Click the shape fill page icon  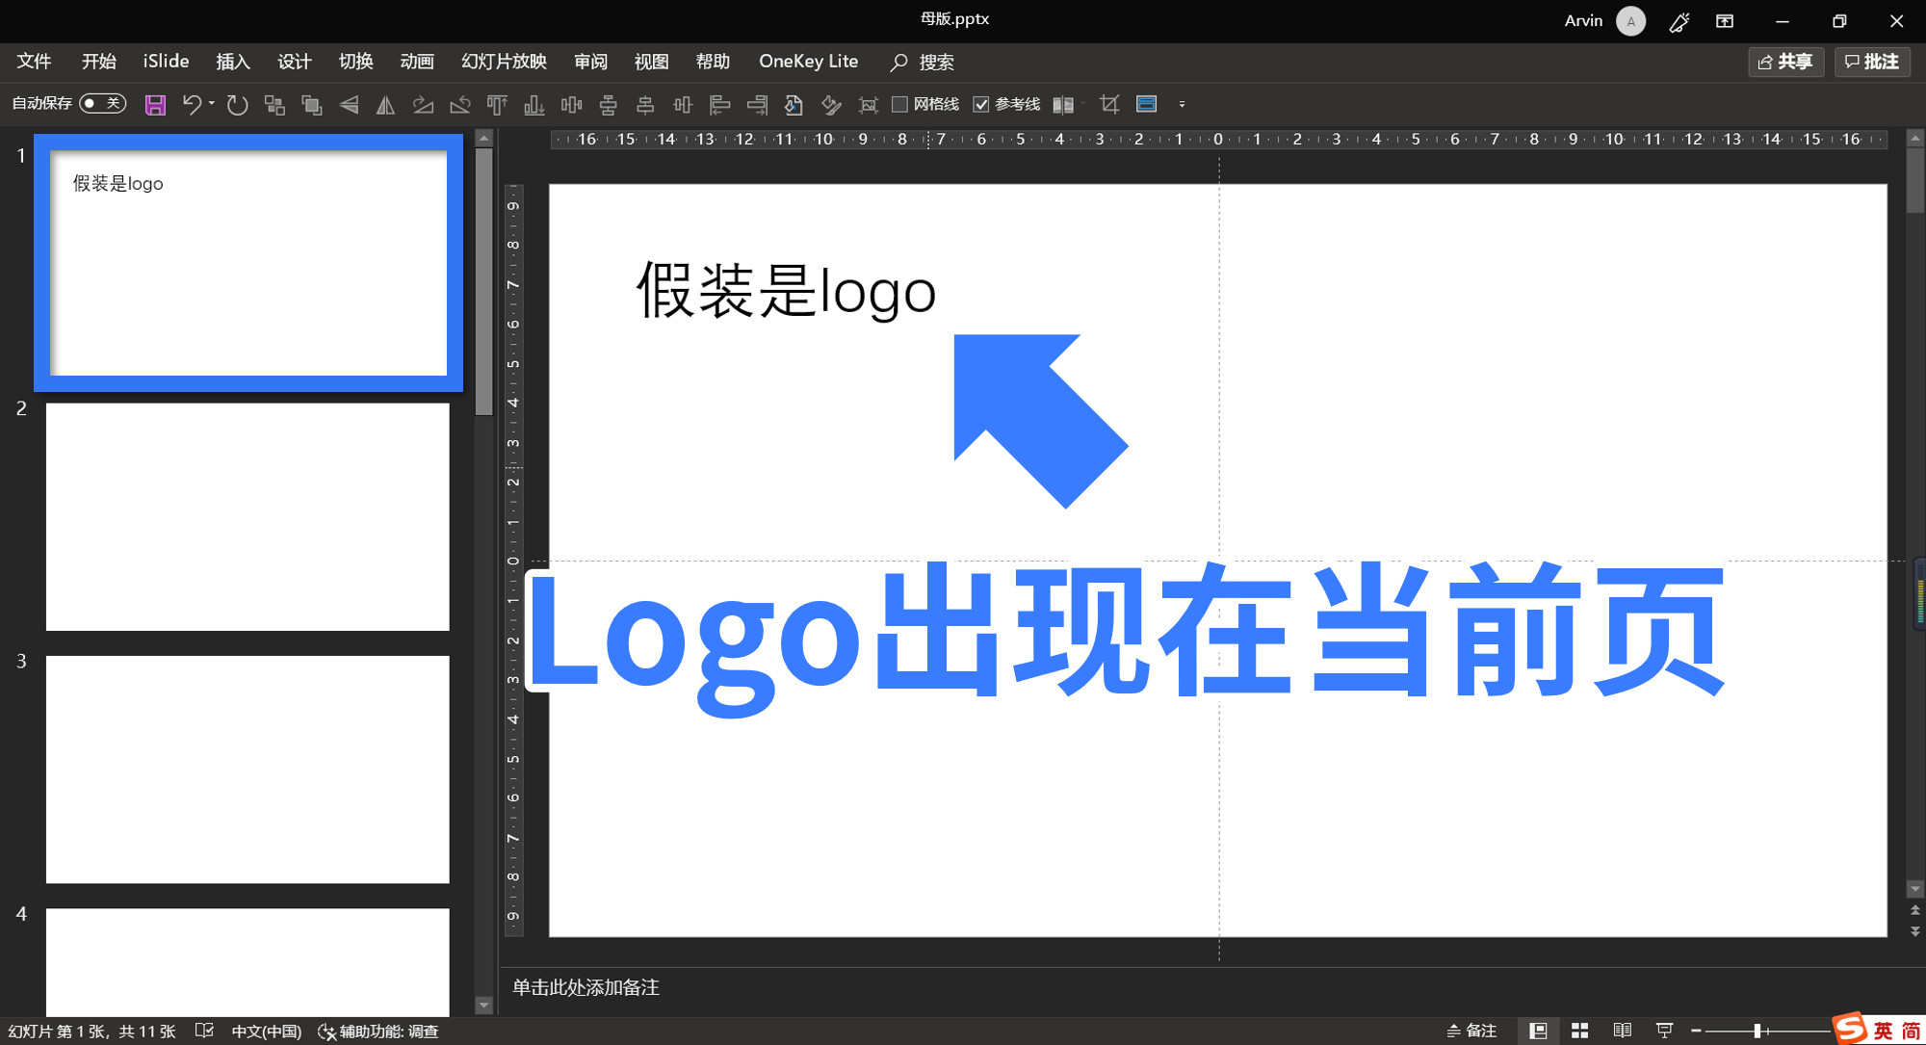[x=794, y=104]
